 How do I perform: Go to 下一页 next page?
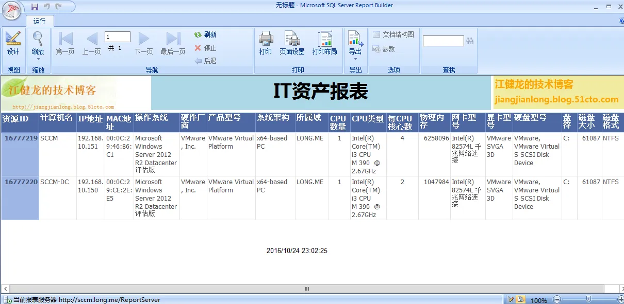144,43
